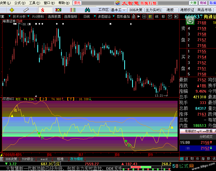This screenshot has height=171, width=216.
Task: Click the yellow four-arrow move icon
Action: click(12, 10)
